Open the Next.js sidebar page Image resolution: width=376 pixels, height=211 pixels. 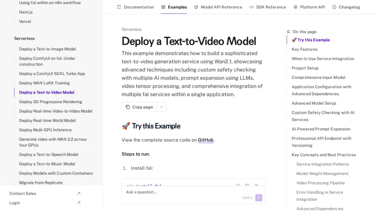point(26,12)
